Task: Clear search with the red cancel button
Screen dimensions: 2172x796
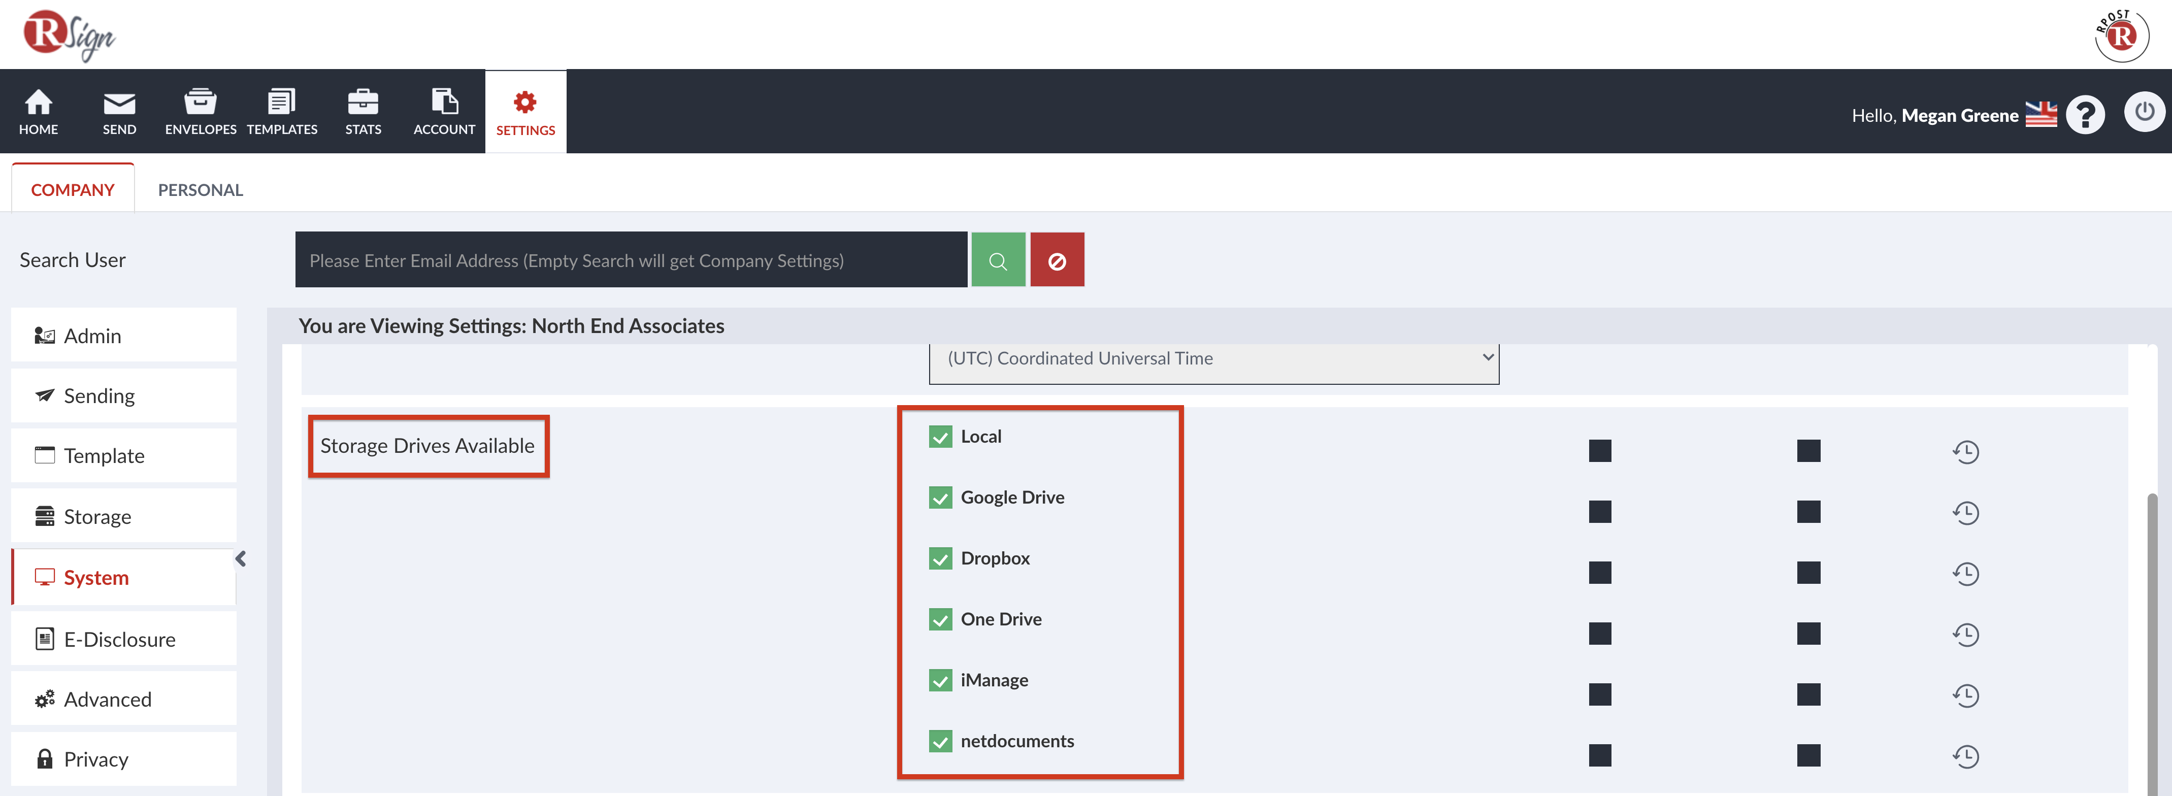Action: (x=1058, y=260)
